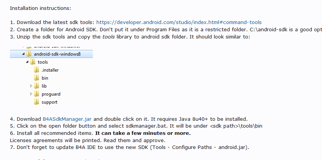
Task: Click the android-sdk-windows8 folder icon
Action: click(x=29, y=54)
